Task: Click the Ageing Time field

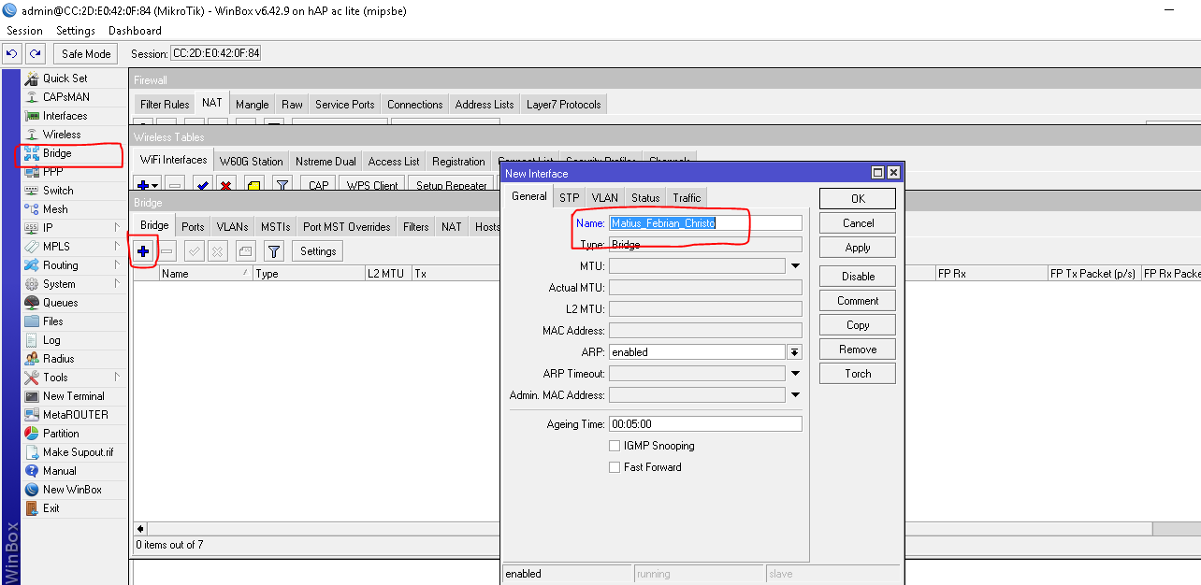Action: [705, 424]
